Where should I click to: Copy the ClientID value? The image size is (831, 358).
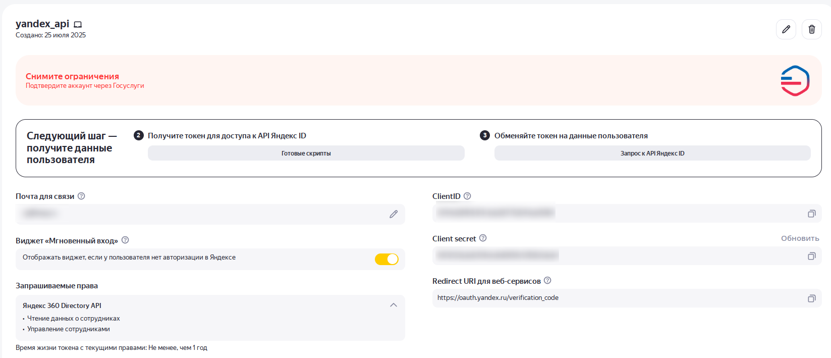811,214
